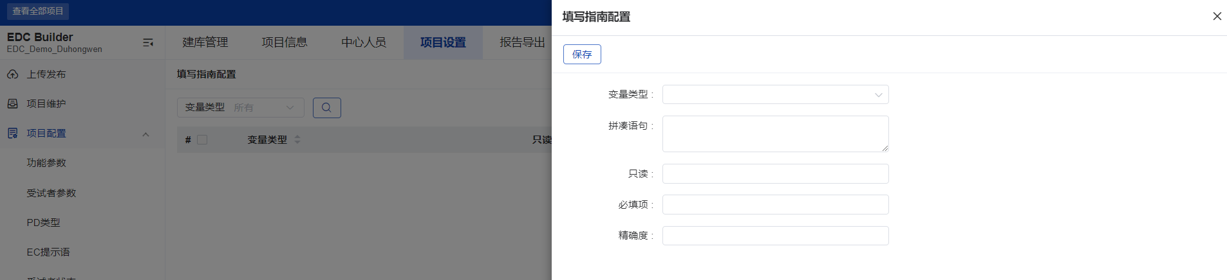1227x280 pixels.
Task: Toggle the select-all table header checkbox
Action: pos(202,140)
